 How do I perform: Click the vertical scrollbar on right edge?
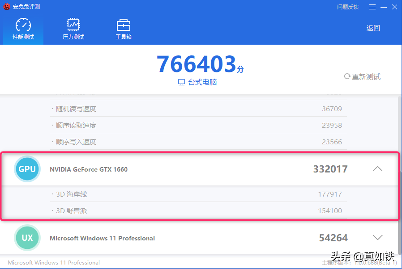click(x=400, y=179)
